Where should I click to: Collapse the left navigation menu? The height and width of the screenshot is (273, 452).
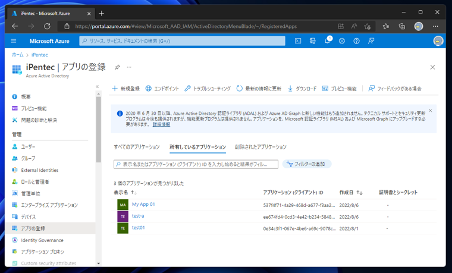tap(98, 86)
